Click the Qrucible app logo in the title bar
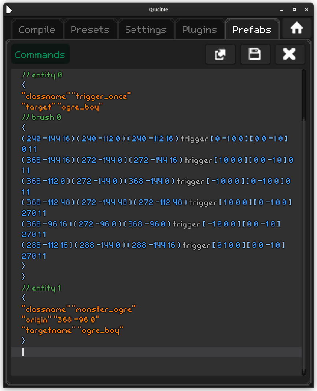The image size is (317, 391). (x=10, y=10)
